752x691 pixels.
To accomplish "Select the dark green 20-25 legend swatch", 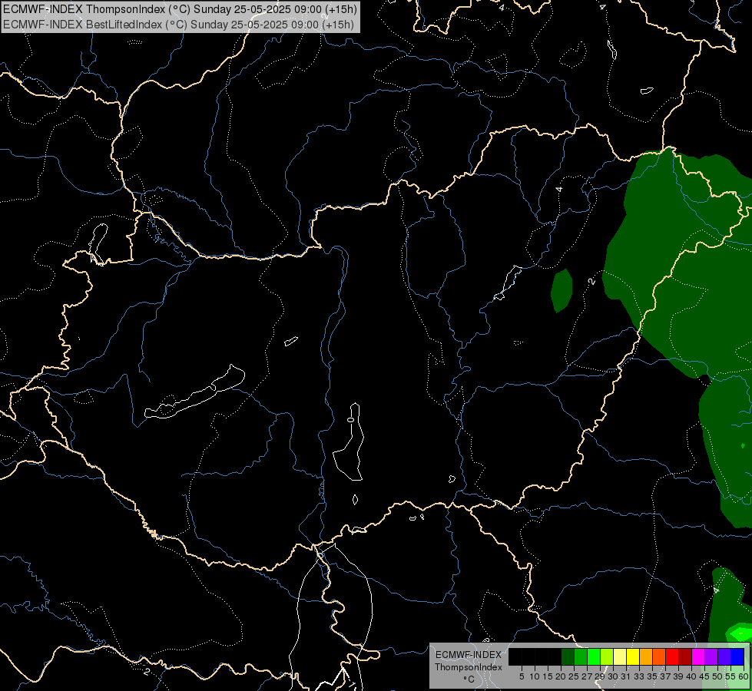I will click(568, 656).
